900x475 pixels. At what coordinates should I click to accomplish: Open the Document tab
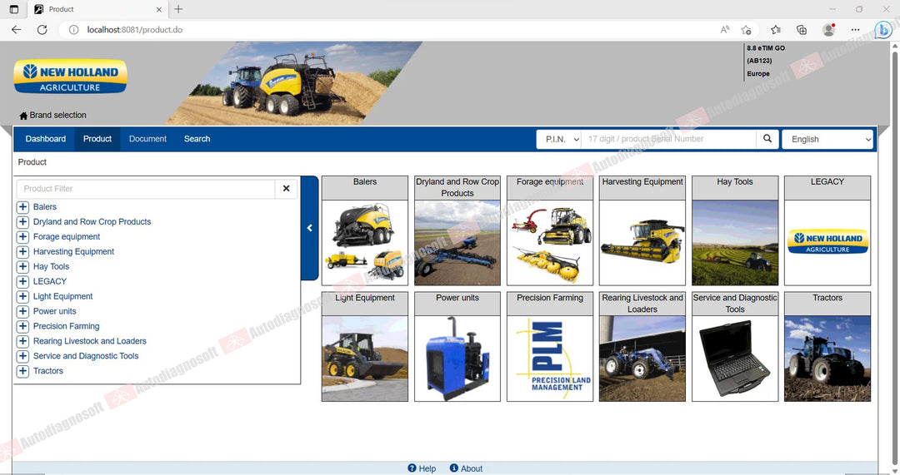click(x=147, y=139)
